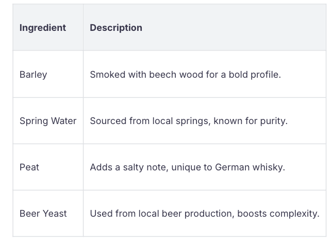Click the words 'German whisky' in Peat row
The image size is (333, 244).
(254, 167)
